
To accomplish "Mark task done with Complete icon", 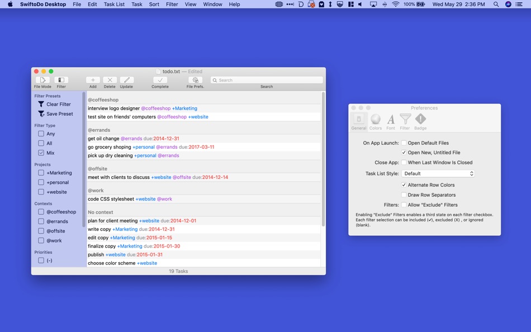I will [160, 80].
